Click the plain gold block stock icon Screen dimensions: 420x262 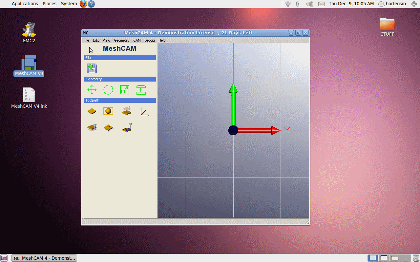[x=92, y=111]
